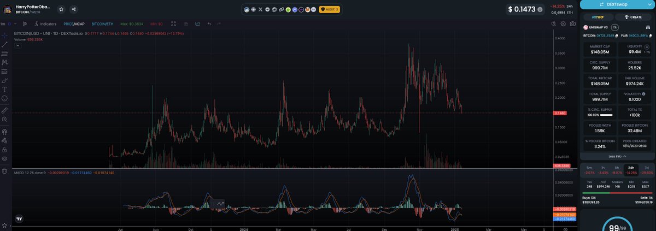656x231 pixels.
Task: Click the MACD indicator legend label
Action: tap(28, 173)
